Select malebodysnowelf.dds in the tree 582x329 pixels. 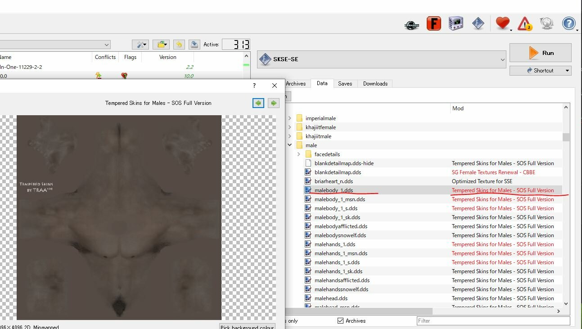(x=340, y=235)
